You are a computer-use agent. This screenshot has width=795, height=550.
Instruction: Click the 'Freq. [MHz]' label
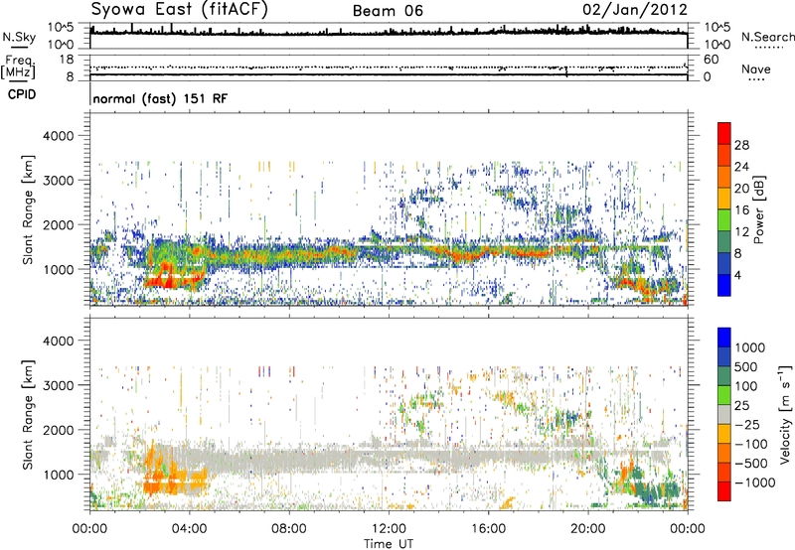19,67
